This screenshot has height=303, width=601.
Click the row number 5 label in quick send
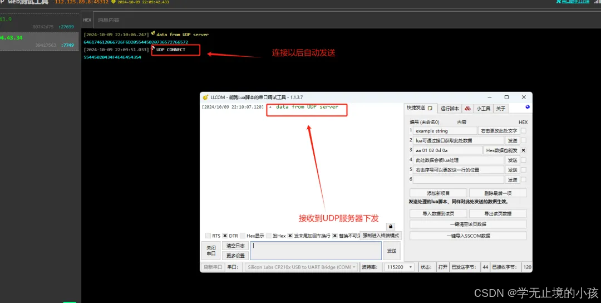pyautogui.click(x=411, y=169)
